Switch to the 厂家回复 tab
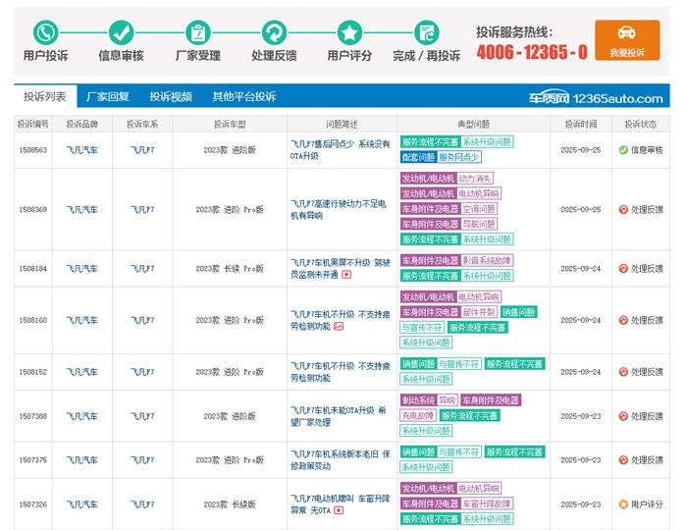687x530 pixels. (107, 97)
